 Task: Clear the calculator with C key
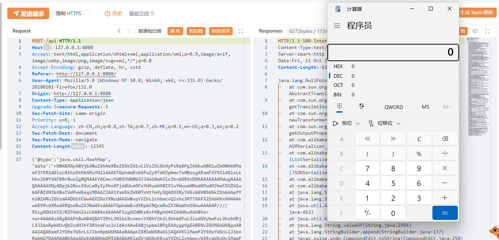pos(419,139)
